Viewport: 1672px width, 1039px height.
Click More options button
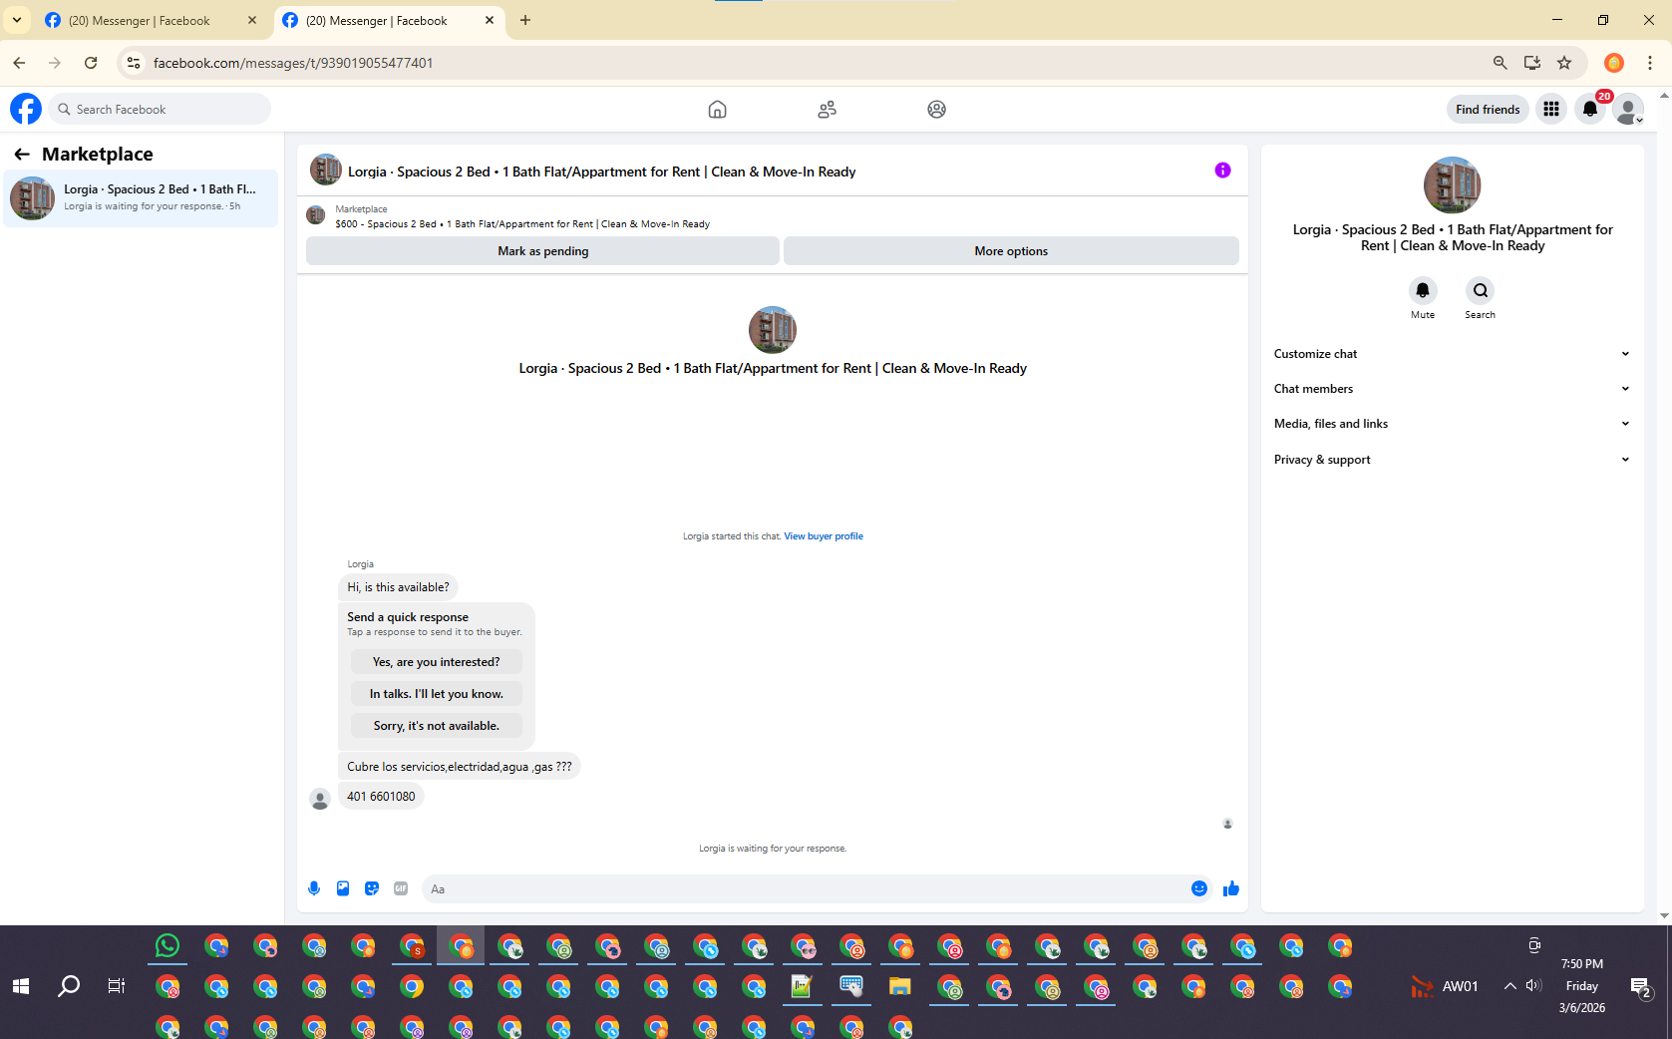(x=1011, y=251)
